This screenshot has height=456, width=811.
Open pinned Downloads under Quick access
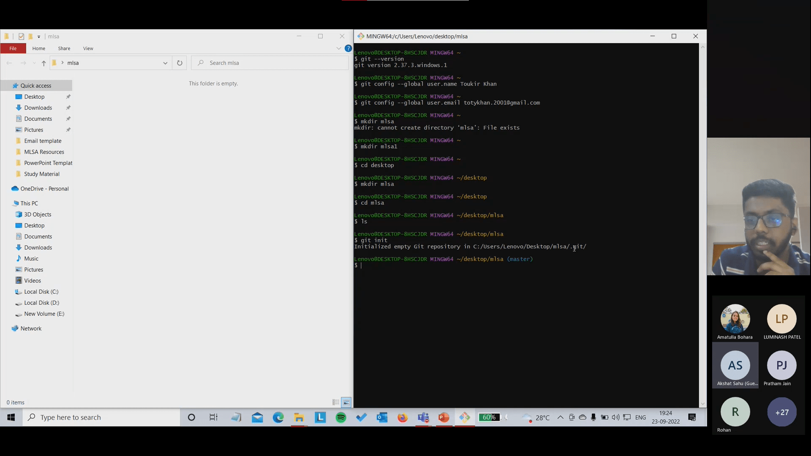tap(38, 108)
